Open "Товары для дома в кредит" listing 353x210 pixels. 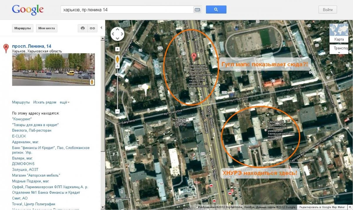[35, 125]
